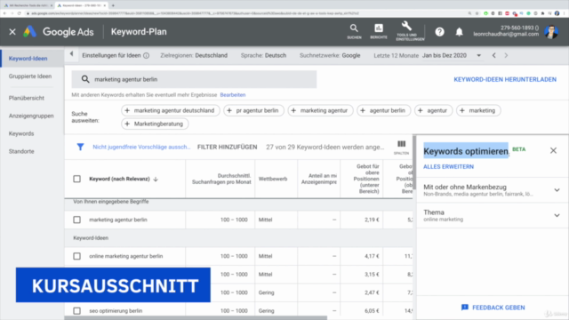Check 'marketing agentur berlin' row checkbox
The image size is (569, 320).
tap(77, 220)
